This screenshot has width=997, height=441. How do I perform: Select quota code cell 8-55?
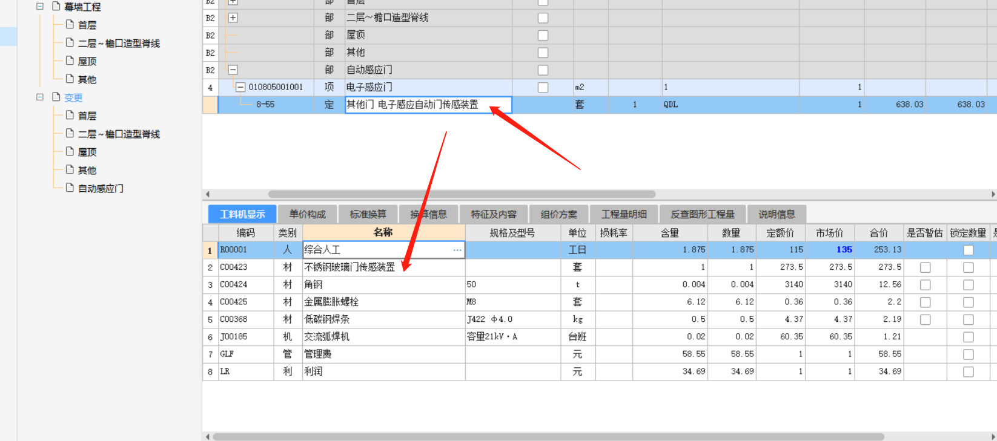(x=265, y=105)
